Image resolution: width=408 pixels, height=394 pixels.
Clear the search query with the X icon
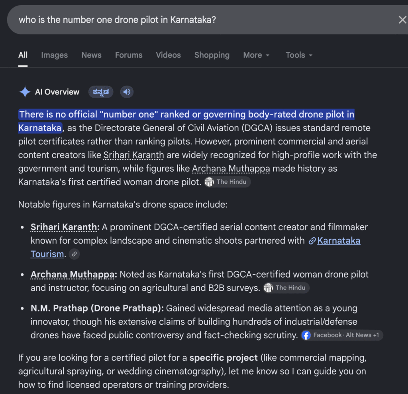402,20
